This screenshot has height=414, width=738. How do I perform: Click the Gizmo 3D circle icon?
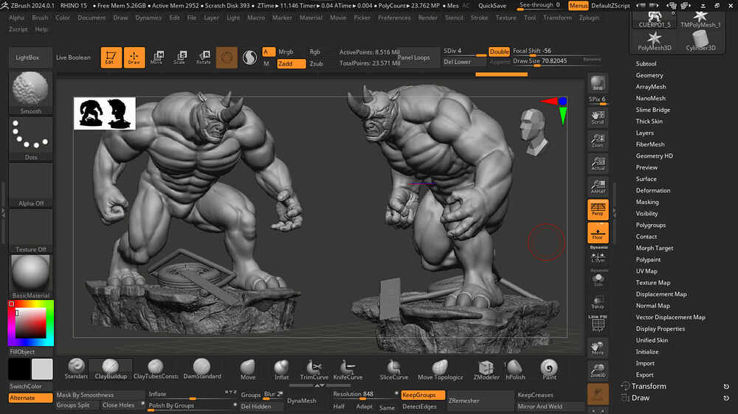pyautogui.click(x=227, y=57)
